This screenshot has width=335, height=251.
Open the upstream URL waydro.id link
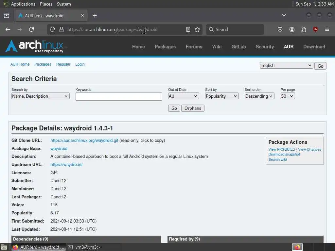tap(66, 165)
